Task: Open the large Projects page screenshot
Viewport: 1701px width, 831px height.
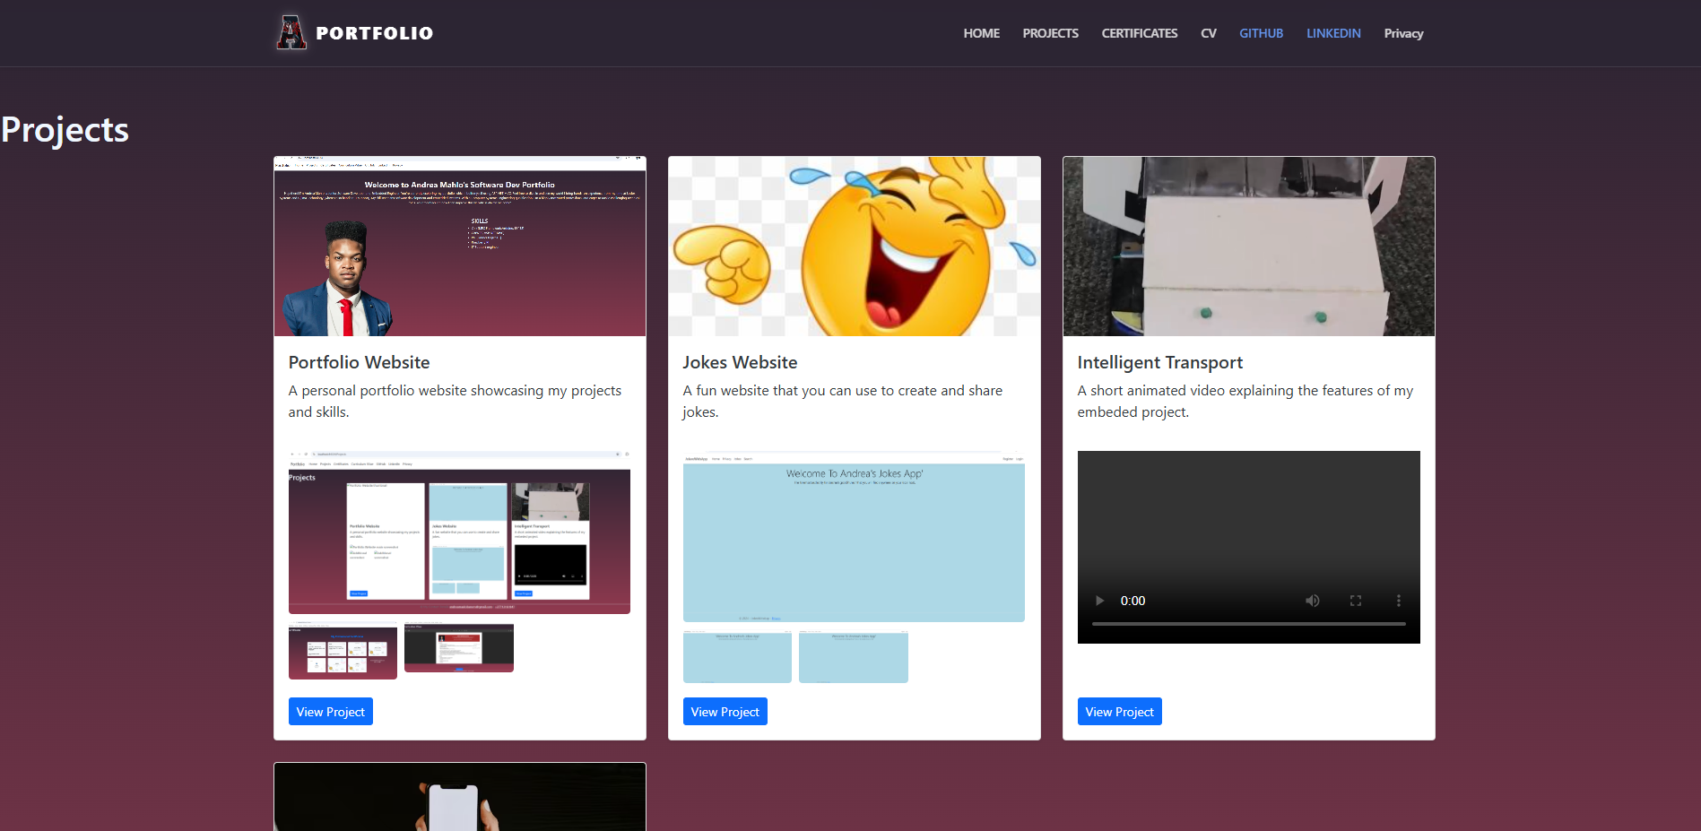Action: tap(459, 532)
